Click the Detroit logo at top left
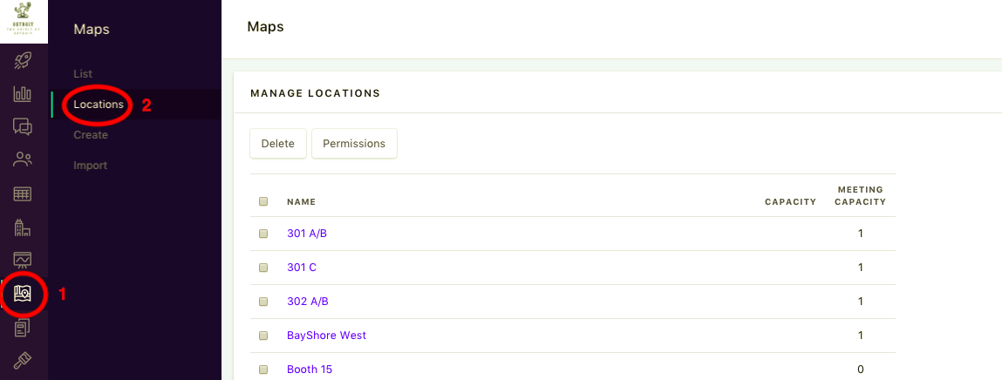This screenshot has height=380, width=1002. click(24, 22)
